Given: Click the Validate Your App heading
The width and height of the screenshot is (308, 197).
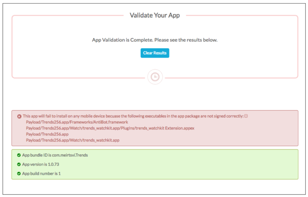Looking at the screenshot, I should [x=155, y=16].
